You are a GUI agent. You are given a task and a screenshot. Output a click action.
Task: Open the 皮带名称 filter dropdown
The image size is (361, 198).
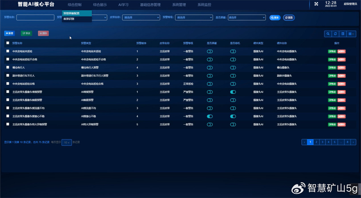141,18
